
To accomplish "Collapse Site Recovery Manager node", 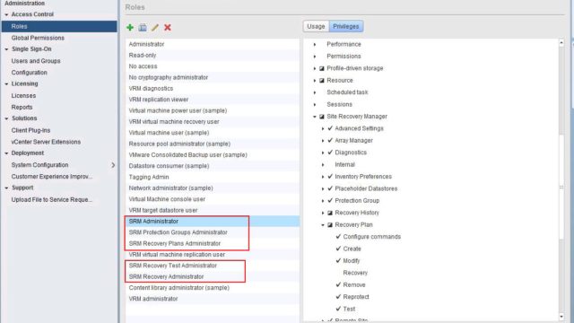I will point(315,117).
